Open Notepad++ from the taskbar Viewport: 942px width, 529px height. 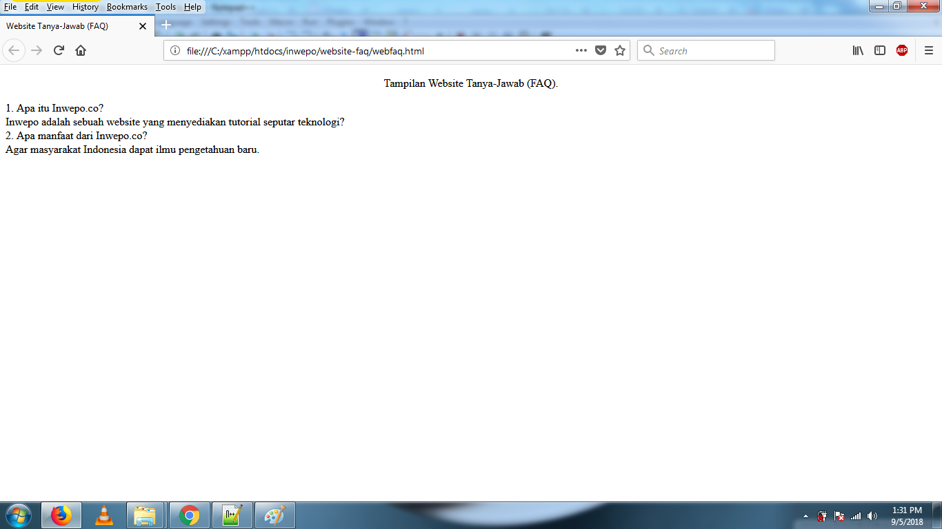pyautogui.click(x=232, y=515)
